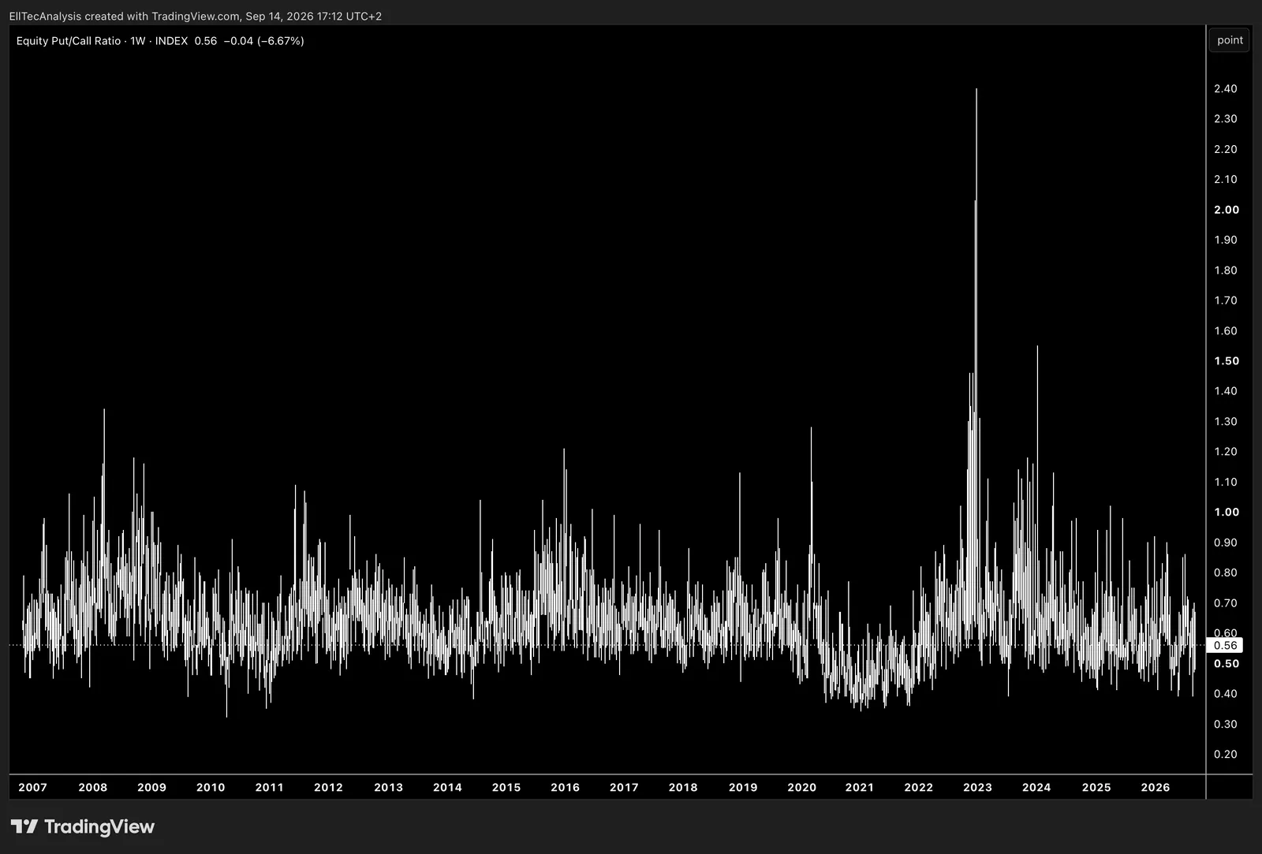Click the 2018 year label on time axis
The height and width of the screenshot is (854, 1262).
[683, 787]
